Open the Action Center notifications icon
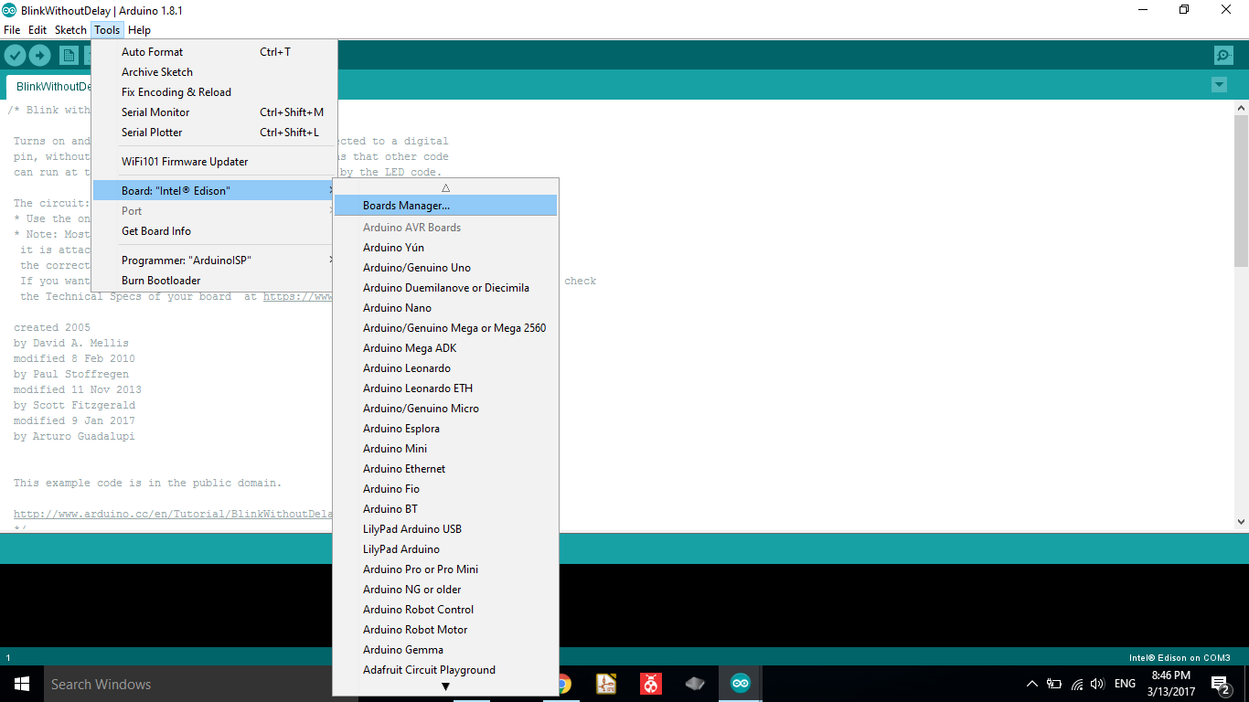 (x=1220, y=684)
